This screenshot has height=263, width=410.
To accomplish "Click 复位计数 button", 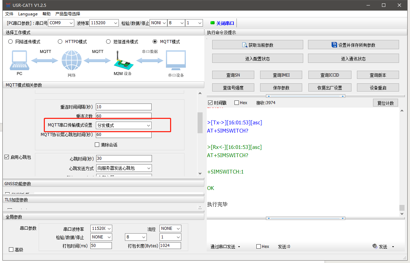I will tap(385, 103).
